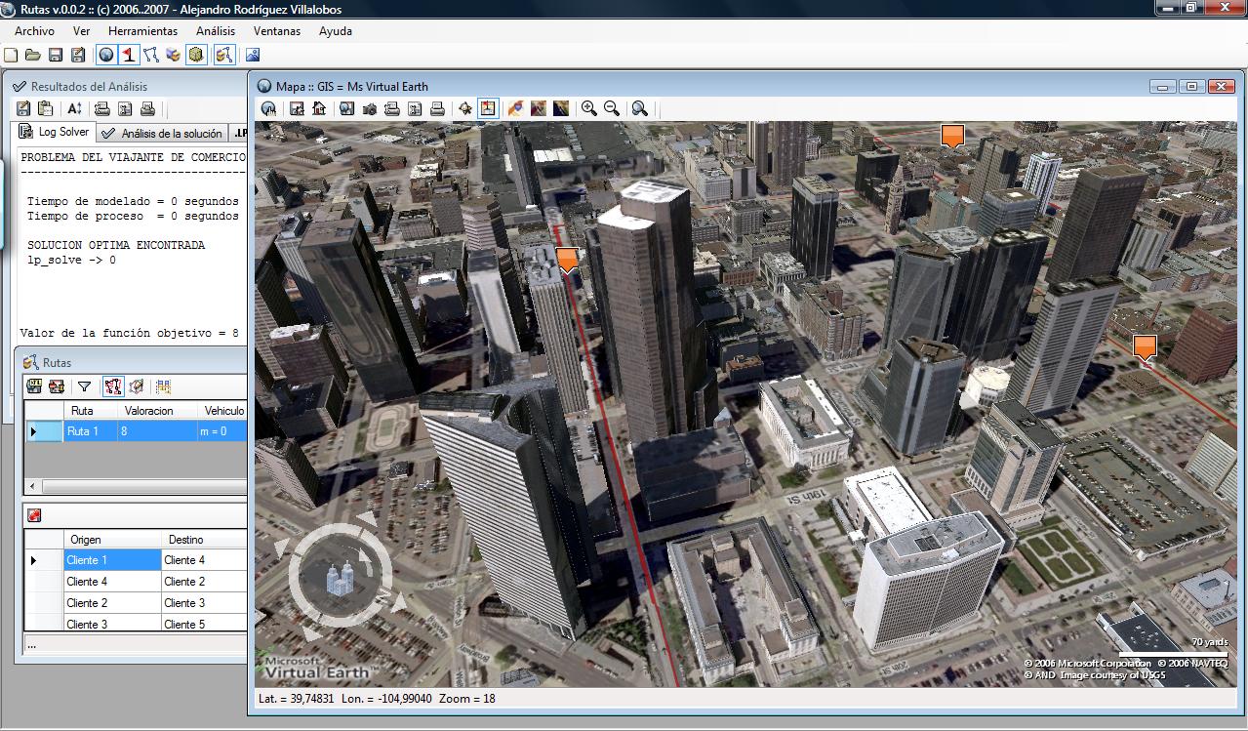Image resolution: width=1248 pixels, height=731 pixels.
Task: Toggle the highlighted map pin mode button
Action: [x=488, y=109]
